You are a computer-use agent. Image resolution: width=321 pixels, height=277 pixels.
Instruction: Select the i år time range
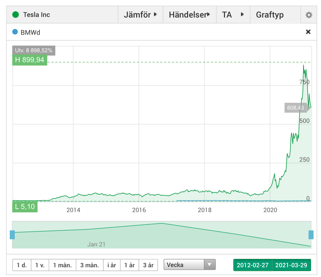pos(112,265)
